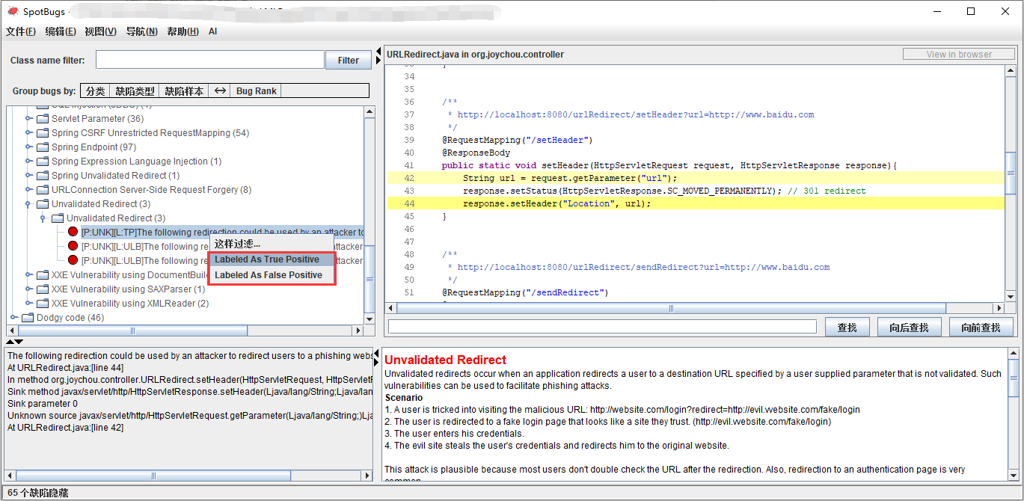Click left arrow of source code horizontal scrollbar
Viewport: 1024px width, 501px height.
391,308
